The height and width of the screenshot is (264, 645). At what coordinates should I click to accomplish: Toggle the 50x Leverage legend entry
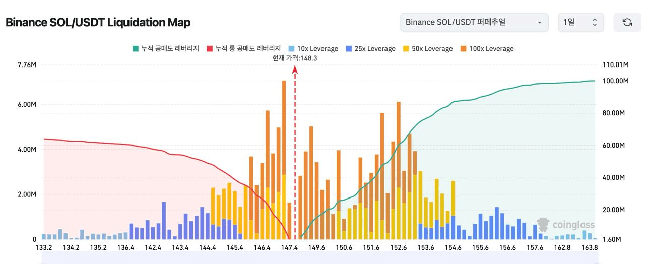tap(428, 49)
